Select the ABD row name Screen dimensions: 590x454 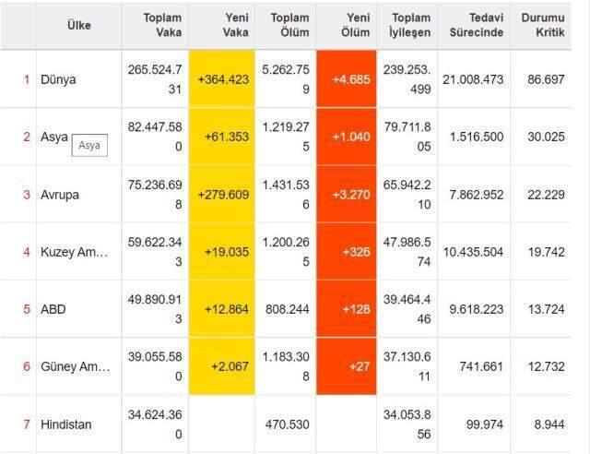pyautogui.click(x=53, y=309)
